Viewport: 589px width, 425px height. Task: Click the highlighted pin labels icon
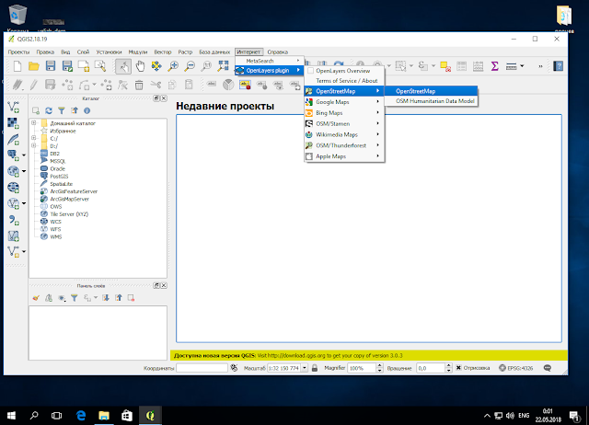click(245, 85)
